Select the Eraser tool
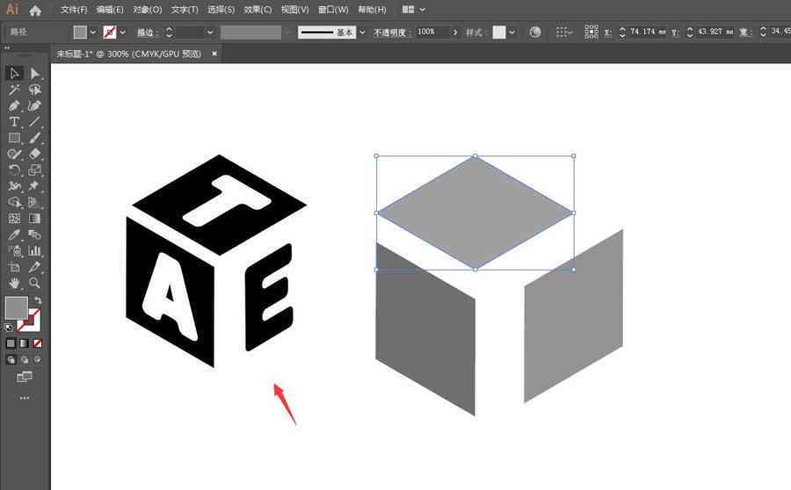Viewport: 791px width, 490px height. [34, 155]
